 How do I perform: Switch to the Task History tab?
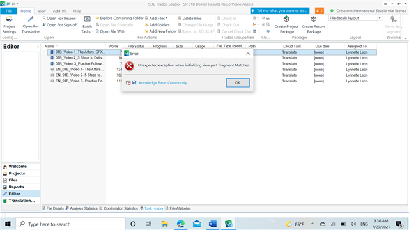pos(151,208)
